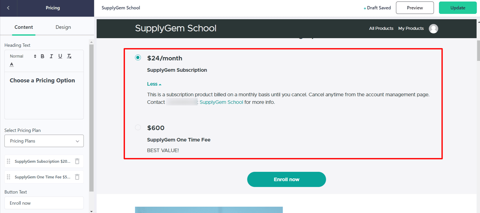
Task: Delete SupplyGem One Time Fee plan
Action: [77, 177]
